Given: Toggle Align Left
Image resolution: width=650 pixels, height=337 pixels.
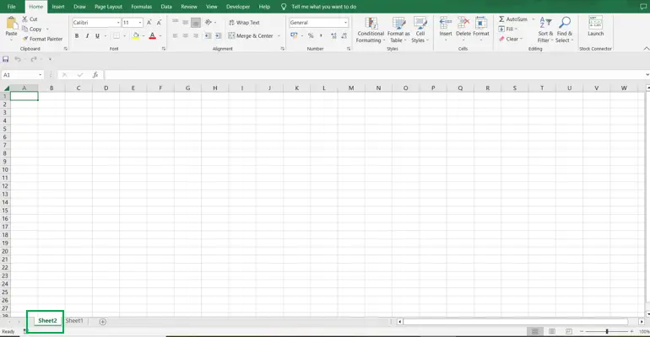Looking at the screenshot, I should tap(176, 36).
